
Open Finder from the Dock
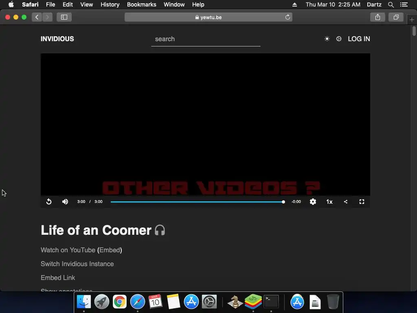tap(84, 302)
